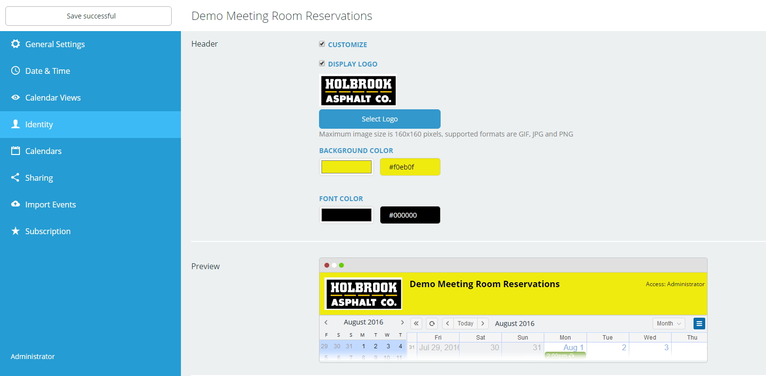
Task: Click the Calendar Views eye icon
Action: (x=16, y=97)
